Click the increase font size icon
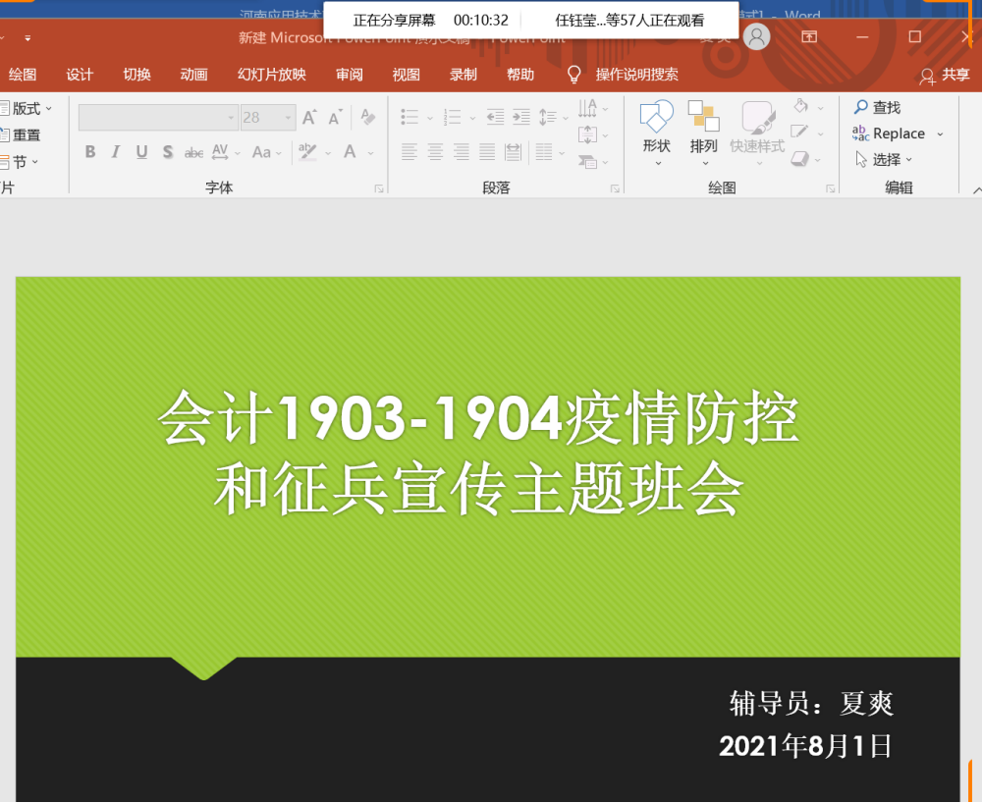Screen dimensions: 983x803 tap(309, 117)
